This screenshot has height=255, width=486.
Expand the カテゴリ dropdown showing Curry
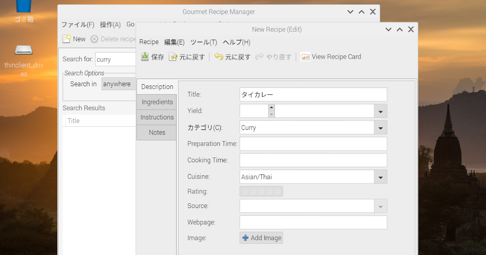[380, 127]
